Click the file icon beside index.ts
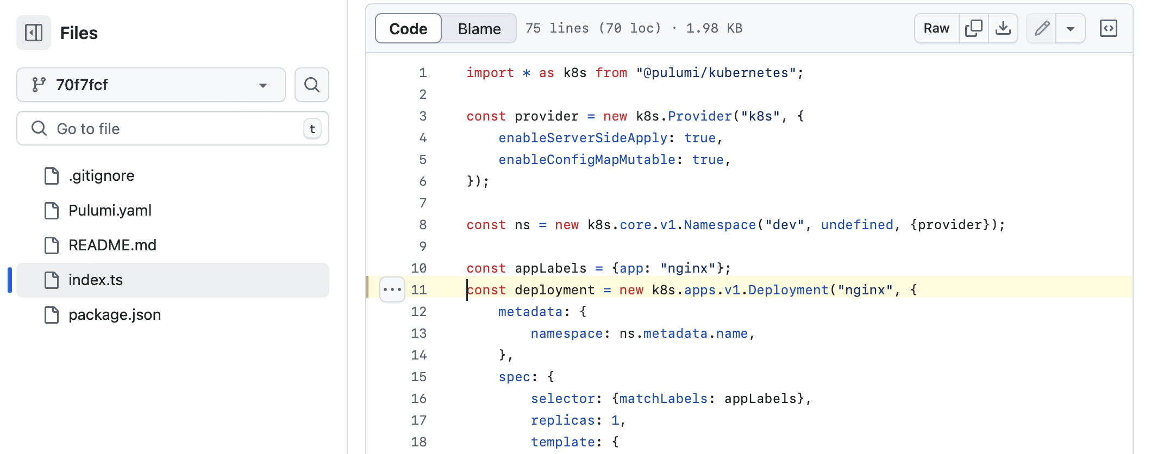 click(52, 280)
